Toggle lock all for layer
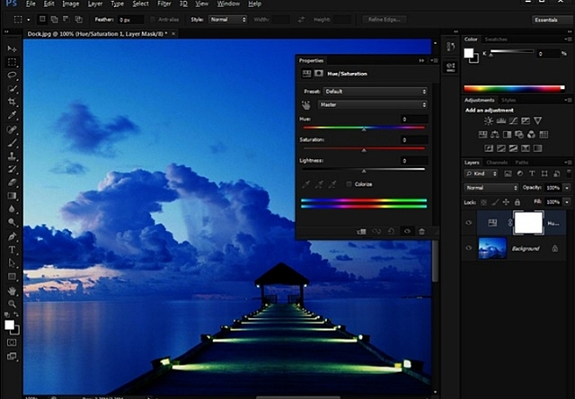This screenshot has height=399, width=575. [517, 202]
